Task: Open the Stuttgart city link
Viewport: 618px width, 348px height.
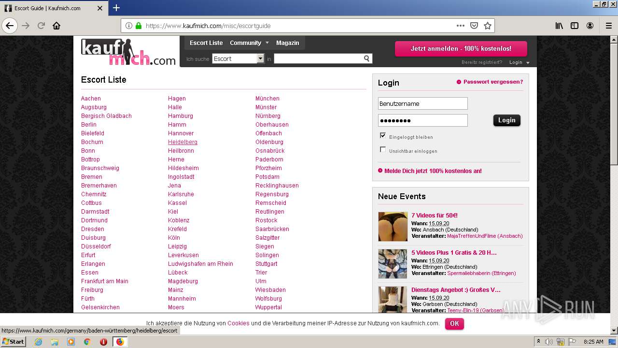Action: point(267,264)
